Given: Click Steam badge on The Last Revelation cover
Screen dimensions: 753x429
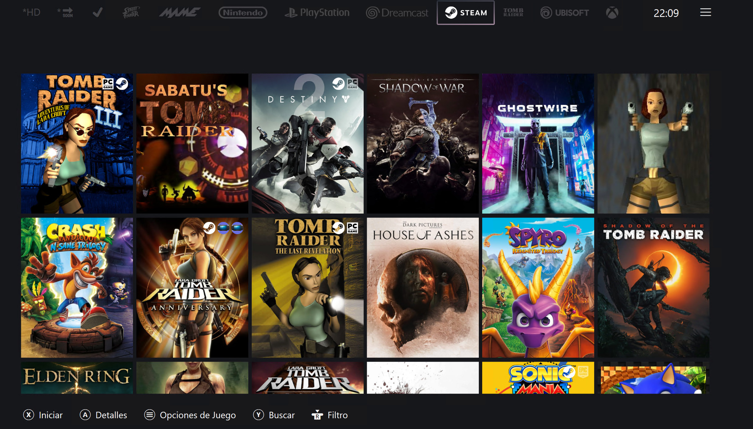Looking at the screenshot, I should (x=338, y=228).
